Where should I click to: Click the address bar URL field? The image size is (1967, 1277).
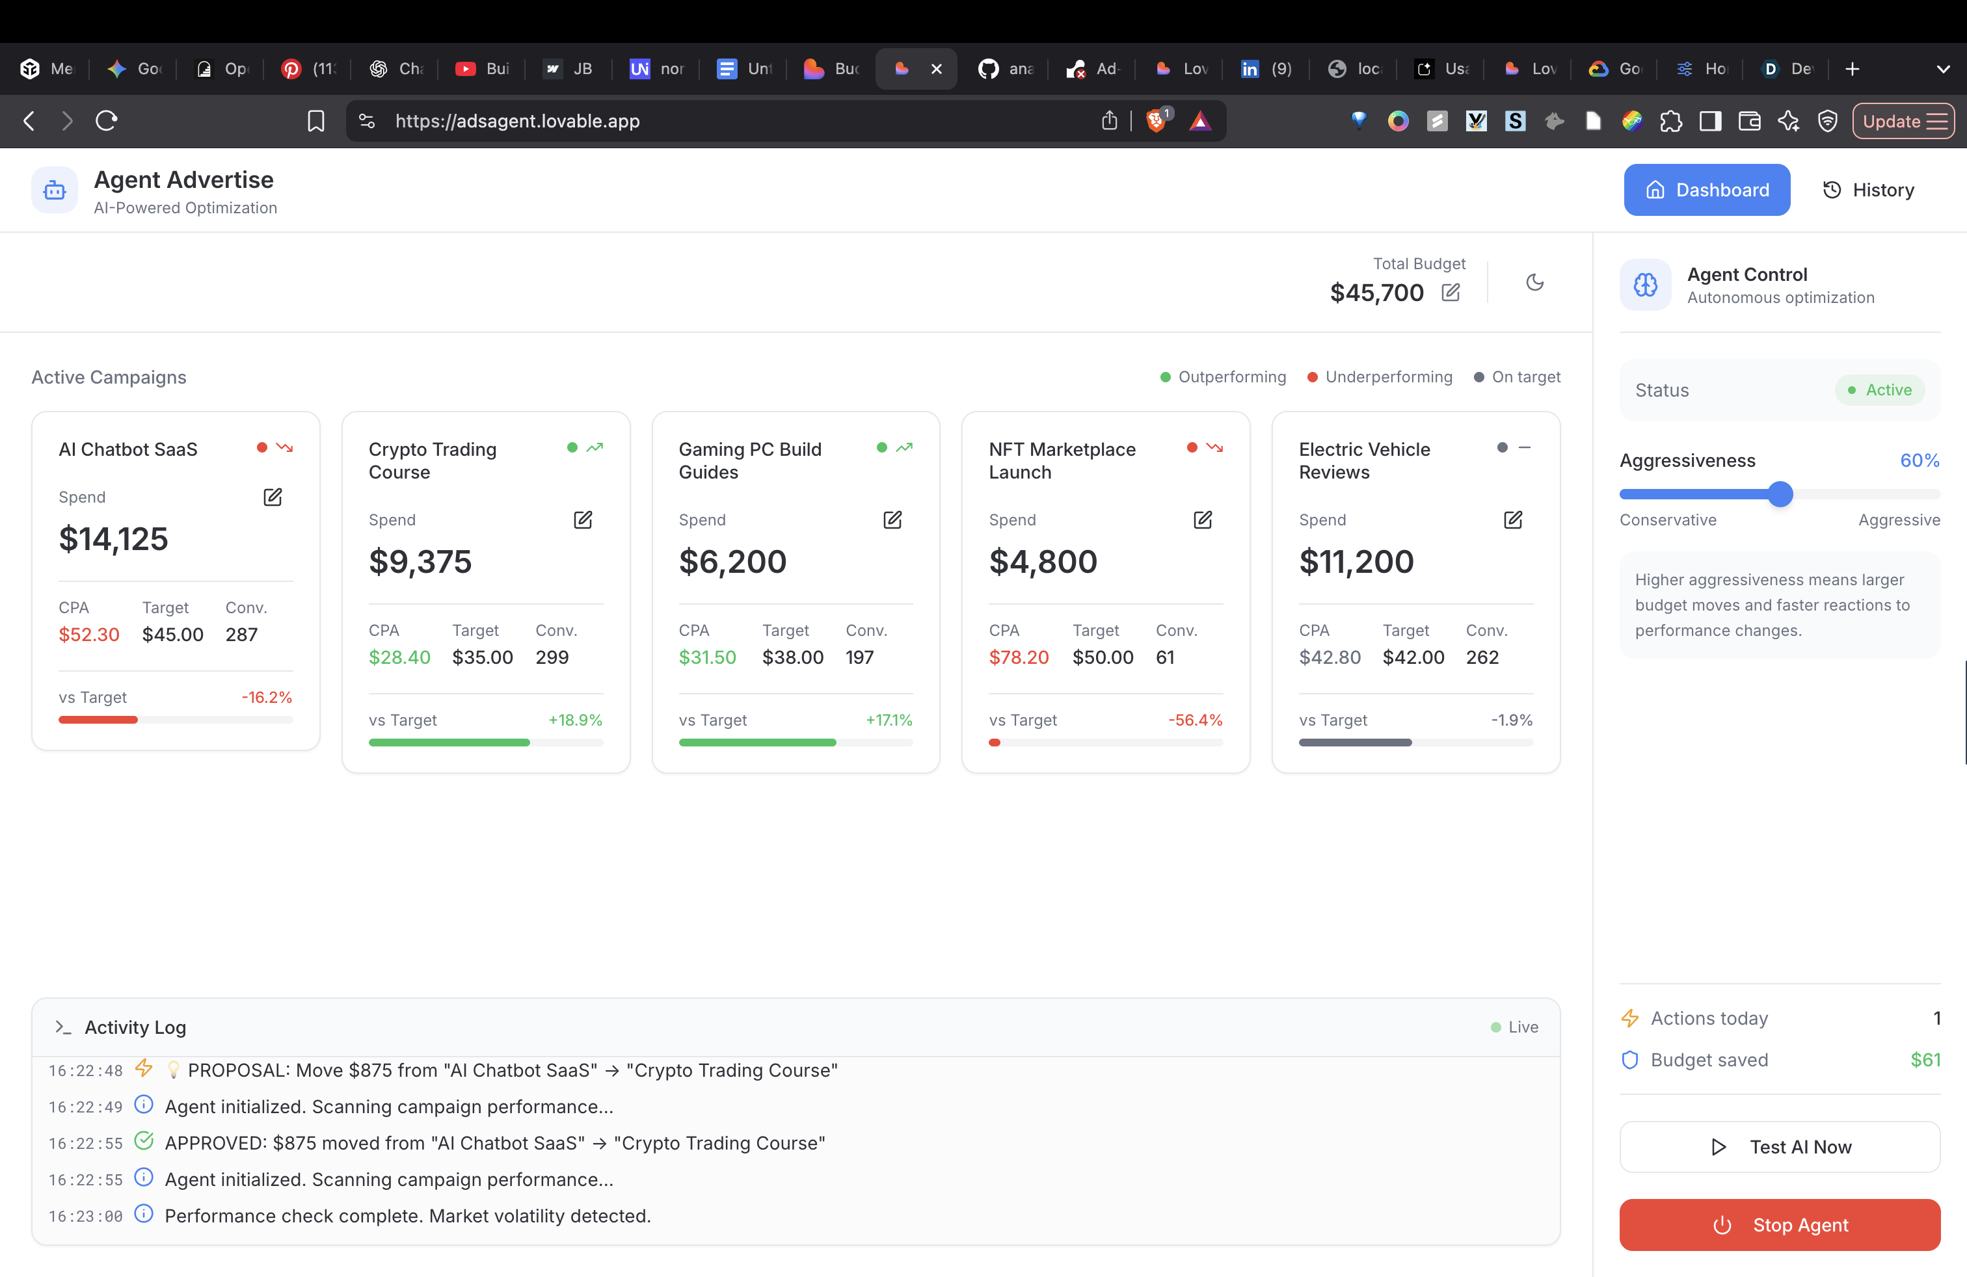tap(517, 122)
